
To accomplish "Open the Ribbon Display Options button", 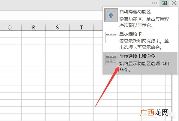I will tap(164, 3).
